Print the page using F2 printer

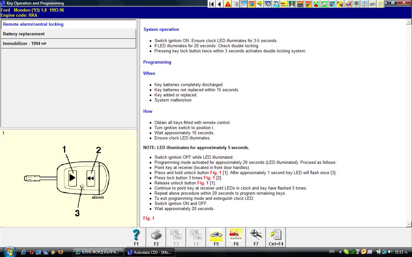point(156,237)
